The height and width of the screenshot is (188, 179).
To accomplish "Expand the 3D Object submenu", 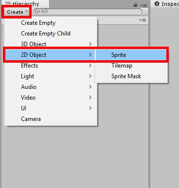I will point(51,44).
